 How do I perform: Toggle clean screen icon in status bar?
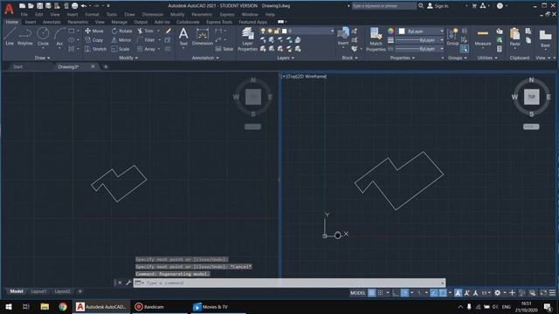click(x=543, y=293)
